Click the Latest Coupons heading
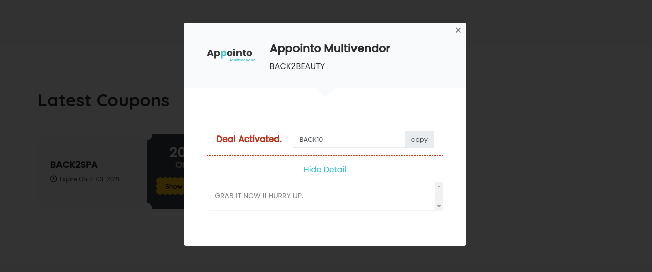 click(104, 100)
